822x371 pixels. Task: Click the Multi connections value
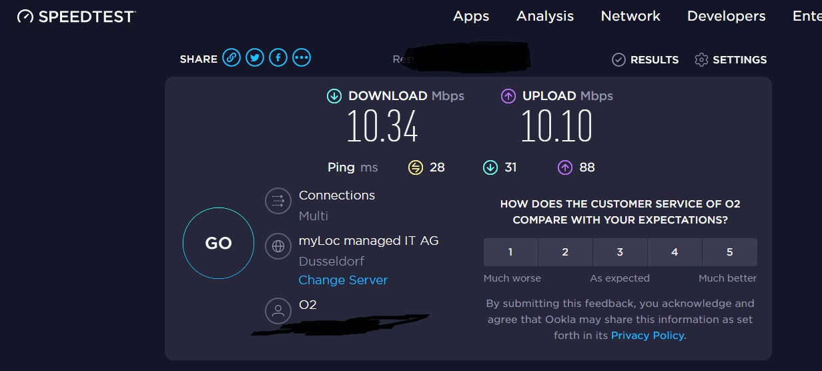314,216
